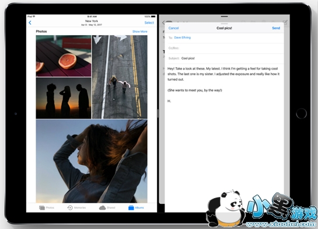Click the Show More link
The width and height of the screenshot is (318, 229).
point(139,32)
